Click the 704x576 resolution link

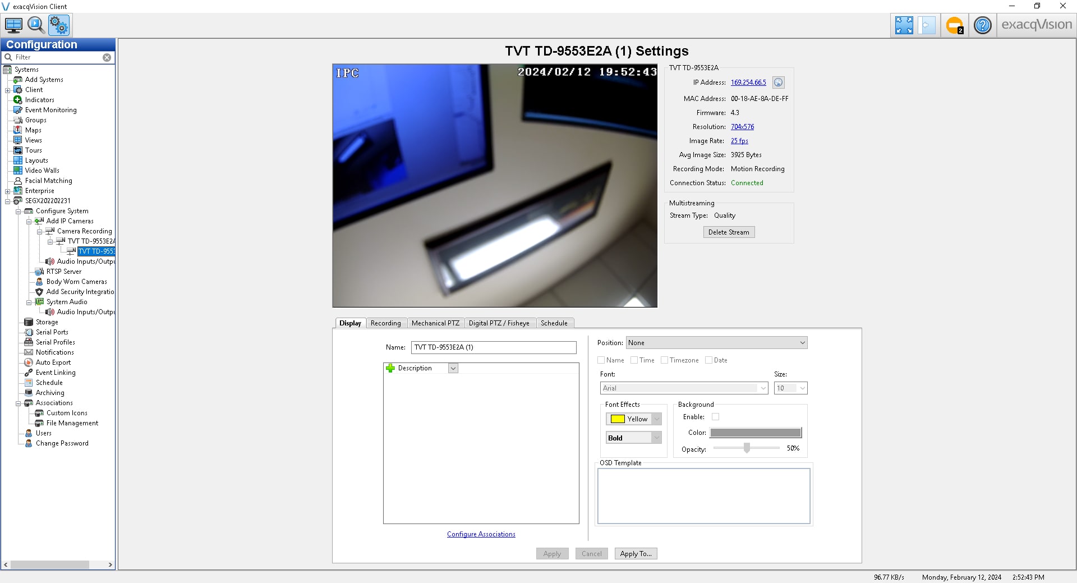pos(742,127)
